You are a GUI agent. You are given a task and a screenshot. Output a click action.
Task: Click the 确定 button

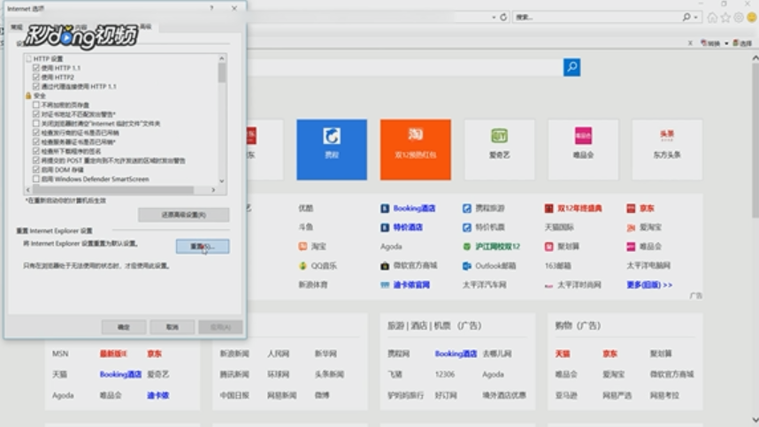[x=124, y=327]
